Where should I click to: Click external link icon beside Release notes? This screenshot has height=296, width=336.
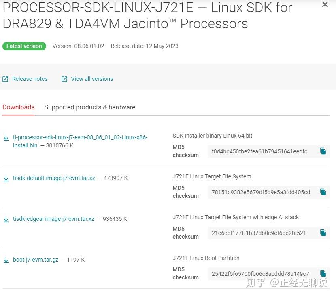[5, 79]
